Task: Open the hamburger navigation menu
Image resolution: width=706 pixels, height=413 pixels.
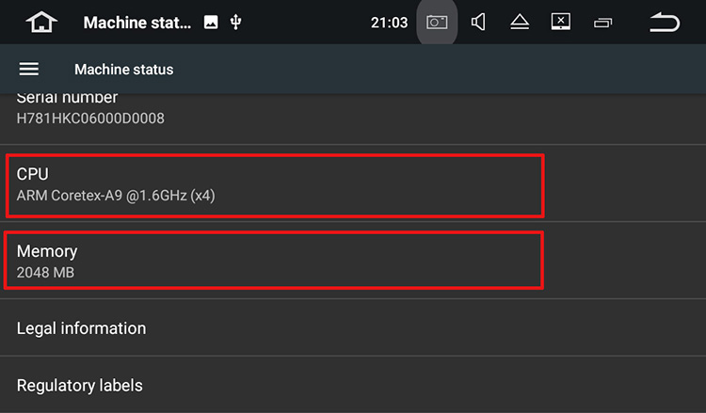Action: 29,69
